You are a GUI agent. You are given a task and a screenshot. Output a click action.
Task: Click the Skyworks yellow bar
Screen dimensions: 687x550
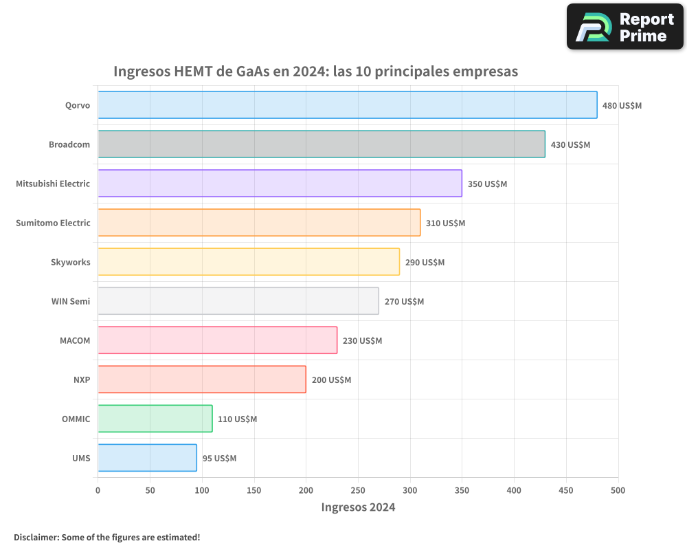[x=248, y=262]
